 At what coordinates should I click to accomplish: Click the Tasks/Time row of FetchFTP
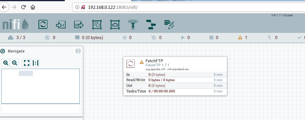(175, 91)
